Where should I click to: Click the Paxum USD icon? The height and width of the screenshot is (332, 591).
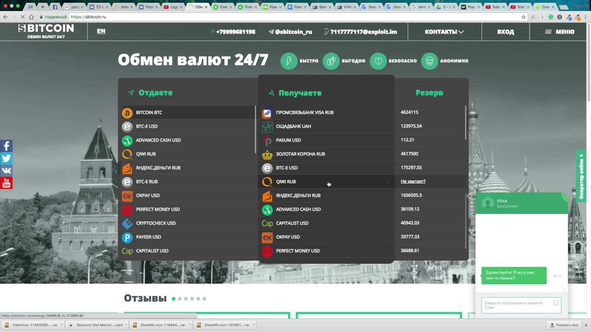tap(267, 140)
